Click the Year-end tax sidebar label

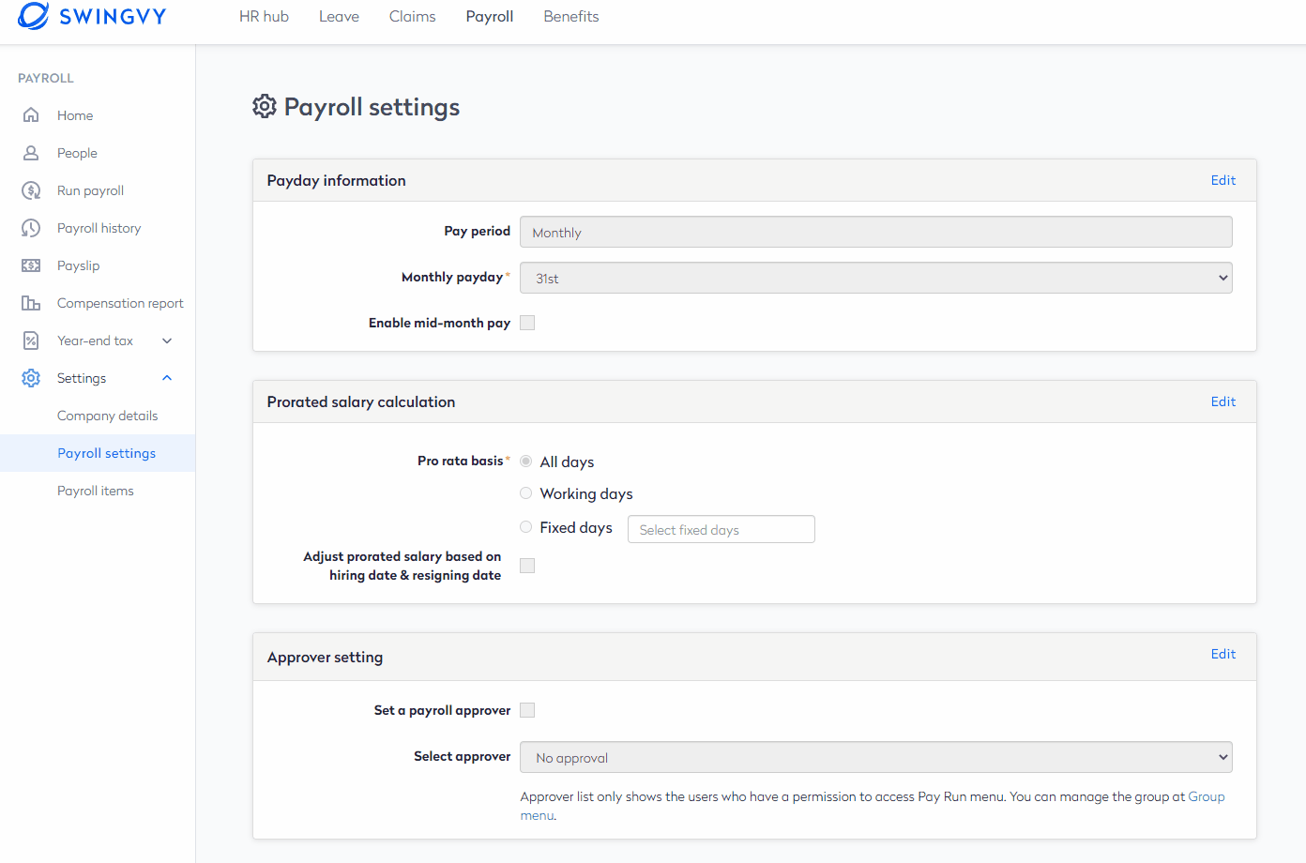point(95,341)
